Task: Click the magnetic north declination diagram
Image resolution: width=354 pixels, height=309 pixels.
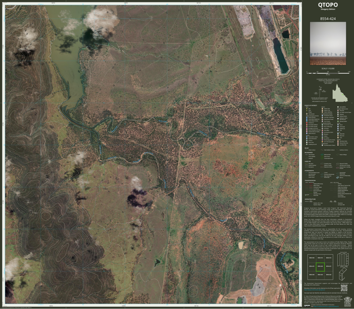Action: click(320, 93)
